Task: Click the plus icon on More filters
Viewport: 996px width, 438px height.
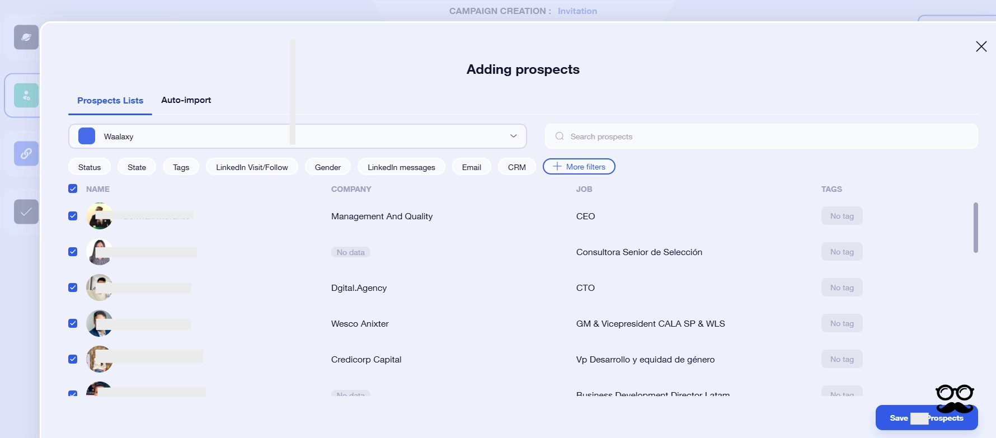Action: 557,167
